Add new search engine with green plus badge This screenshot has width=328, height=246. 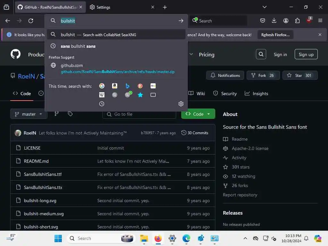pos(128,94)
